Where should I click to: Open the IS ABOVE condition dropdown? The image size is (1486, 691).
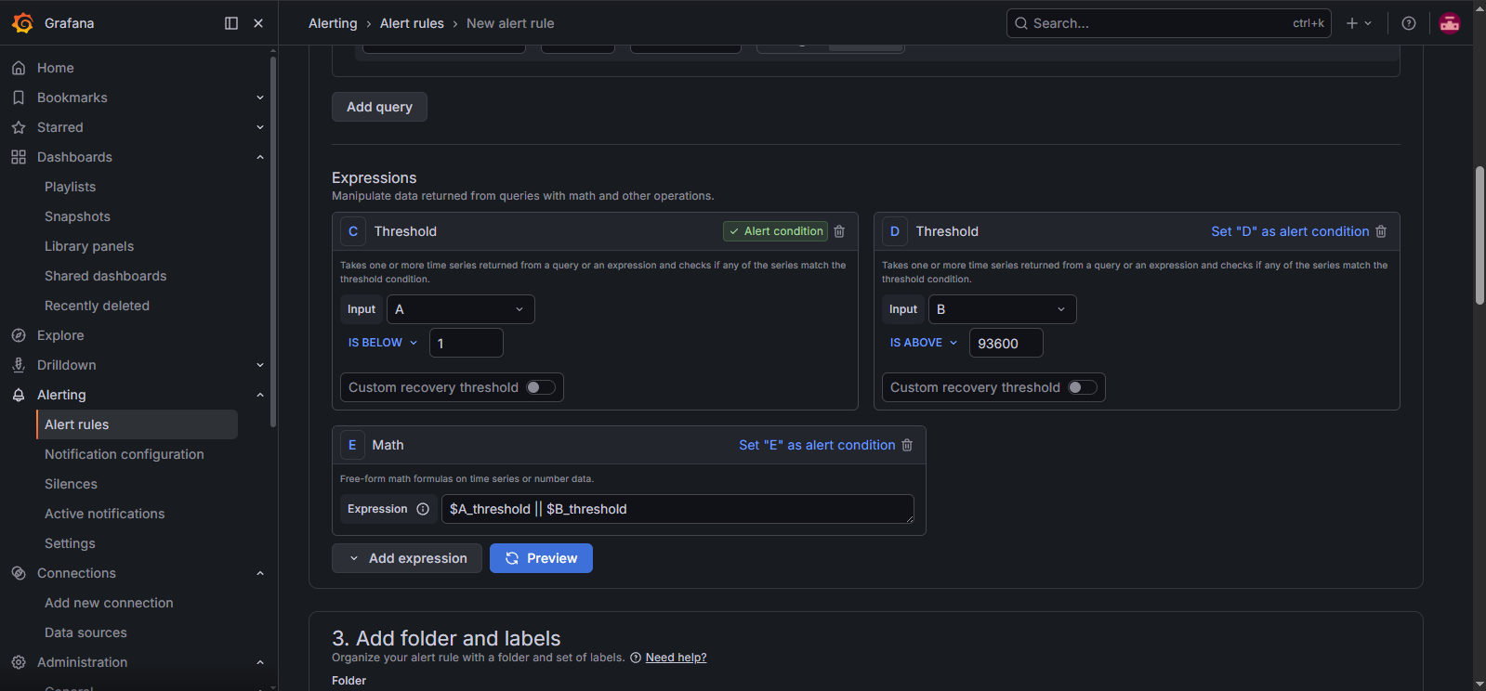(x=924, y=343)
